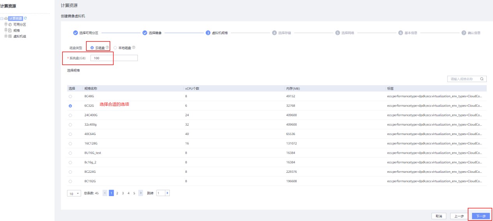Select the 云磁盘 disk type radio
Viewport: 493px width, 221px height.
92,47
